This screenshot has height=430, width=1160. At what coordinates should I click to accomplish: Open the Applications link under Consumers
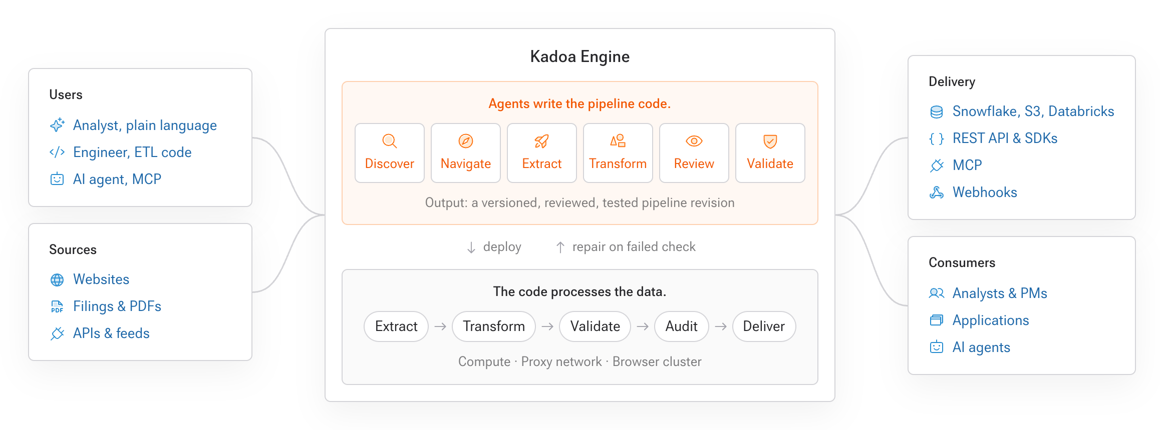(991, 320)
